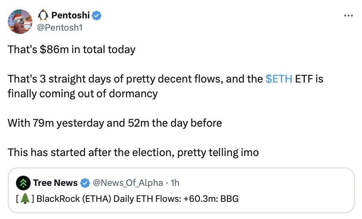
Task: Click the penguin emoji beside Pentoshi
Action: tap(43, 16)
